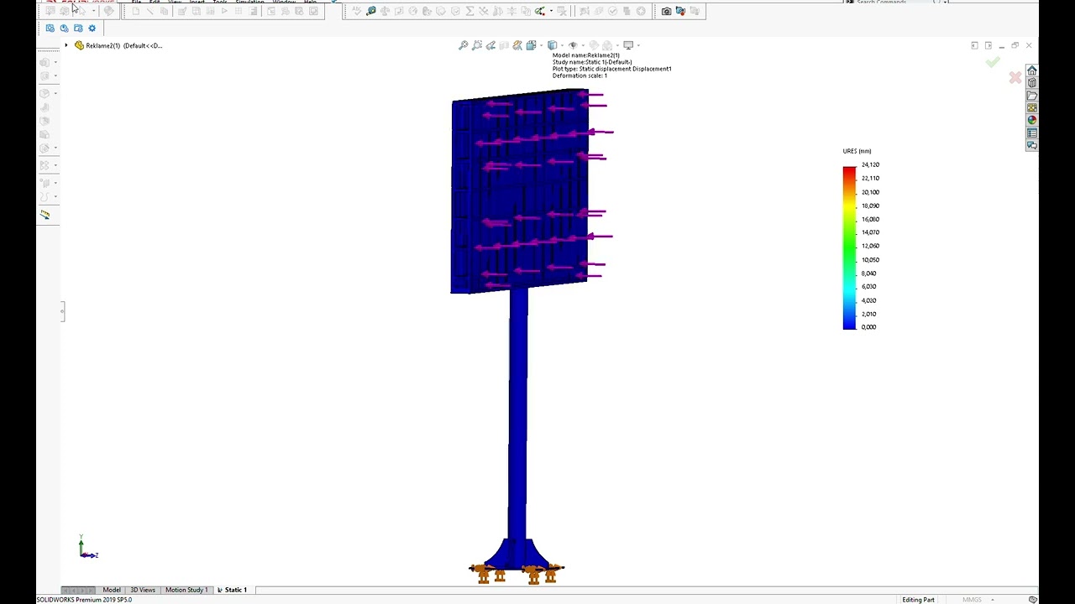Open the View Palette task pane icon
The width and height of the screenshot is (1075, 604).
coord(1032,108)
